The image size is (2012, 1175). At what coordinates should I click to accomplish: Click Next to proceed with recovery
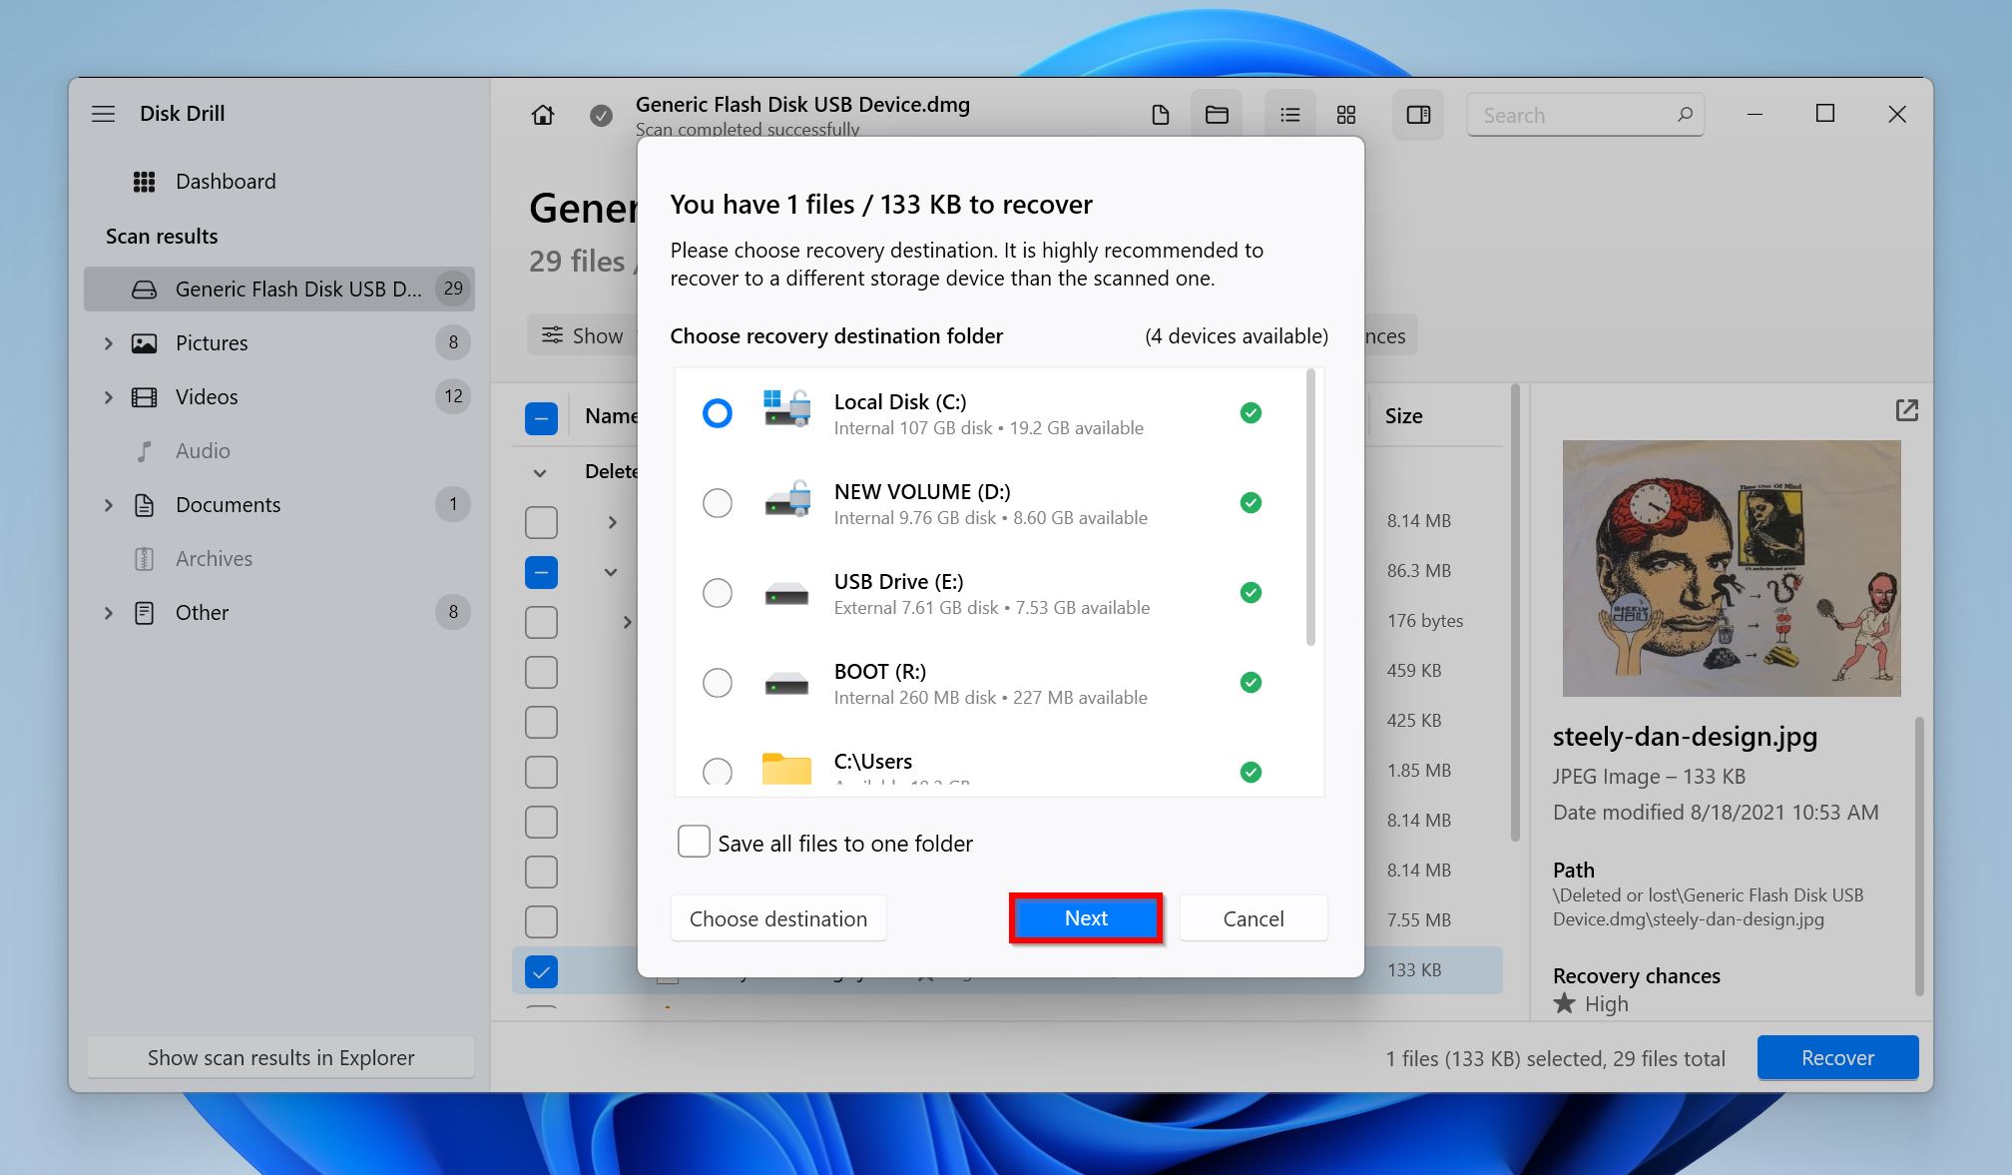[1087, 917]
